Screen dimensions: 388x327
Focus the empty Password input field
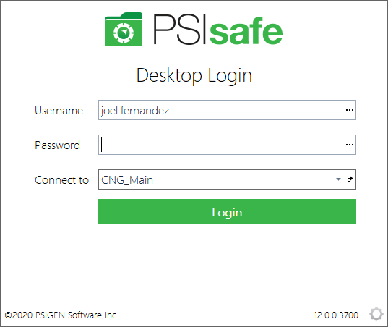tap(227, 145)
